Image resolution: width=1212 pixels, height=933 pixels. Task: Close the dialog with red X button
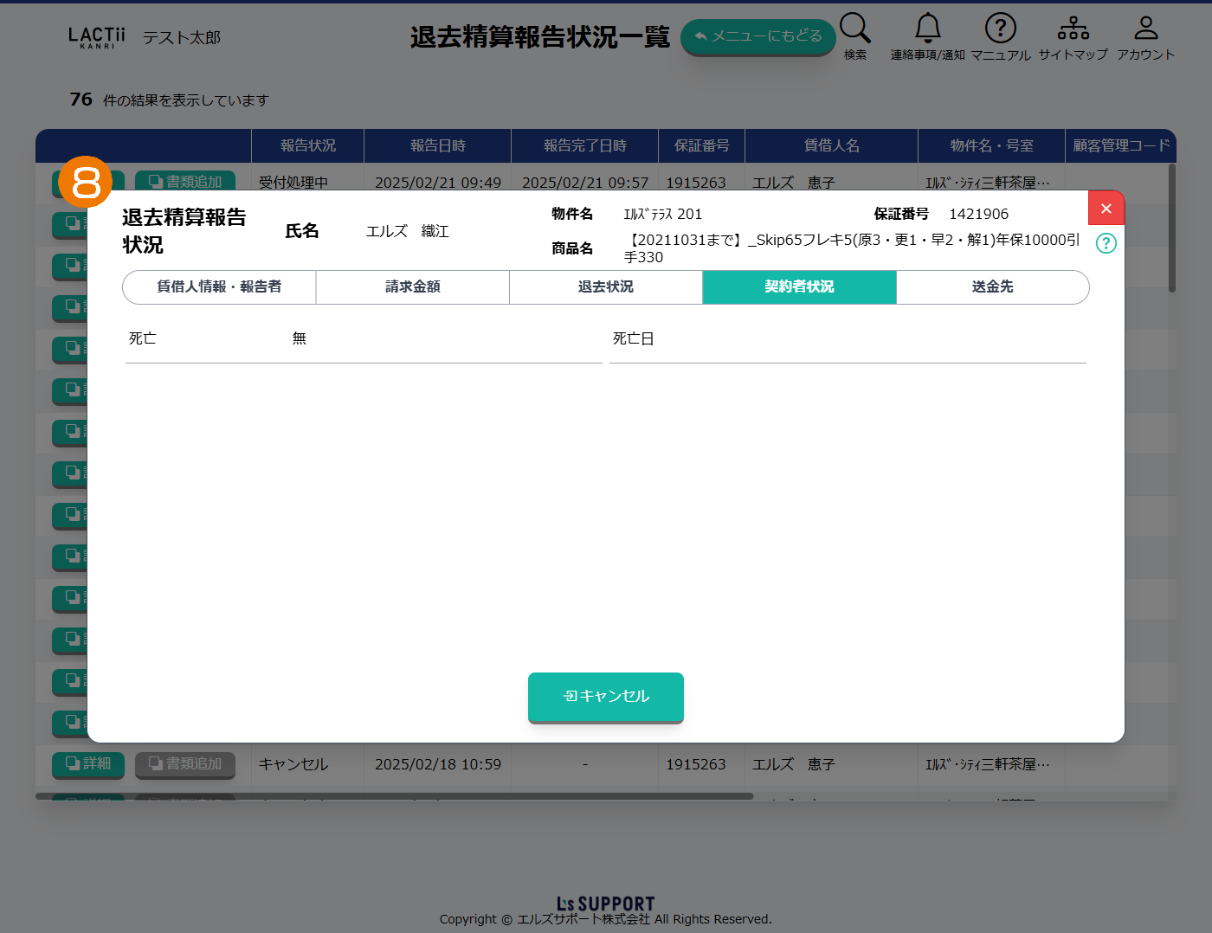(1106, 209)
